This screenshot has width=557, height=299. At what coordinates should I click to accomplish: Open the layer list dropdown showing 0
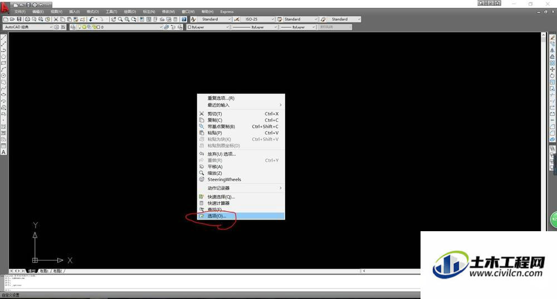pos(120,27)
